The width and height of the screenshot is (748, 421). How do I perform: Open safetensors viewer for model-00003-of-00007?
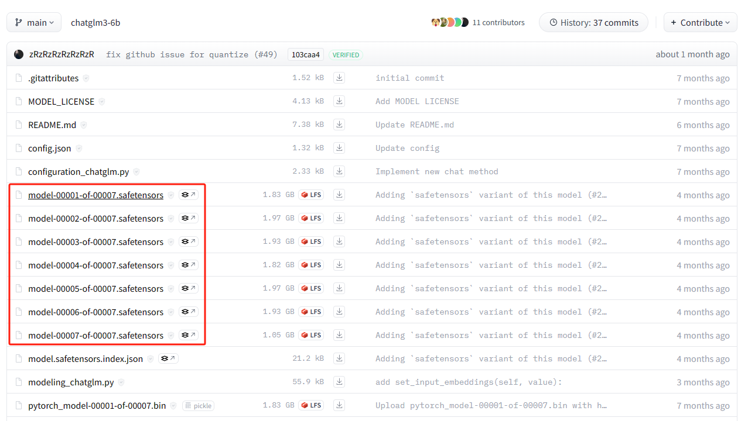coord(189,241)
